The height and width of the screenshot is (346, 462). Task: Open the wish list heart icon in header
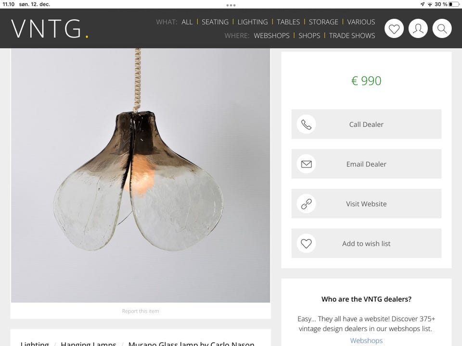pyautogui.click(x=394, y=28)
